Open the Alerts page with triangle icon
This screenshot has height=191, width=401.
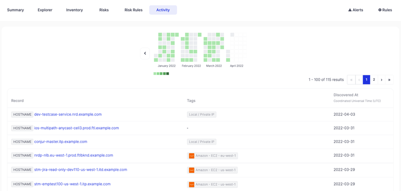[x=356, y=10]
